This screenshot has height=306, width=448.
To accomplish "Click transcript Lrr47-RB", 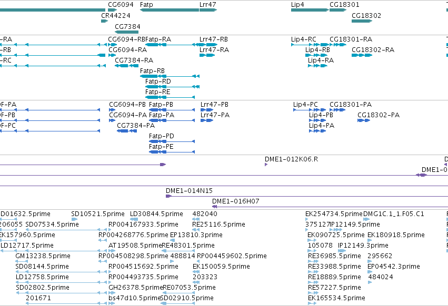I will pos(208,45).
